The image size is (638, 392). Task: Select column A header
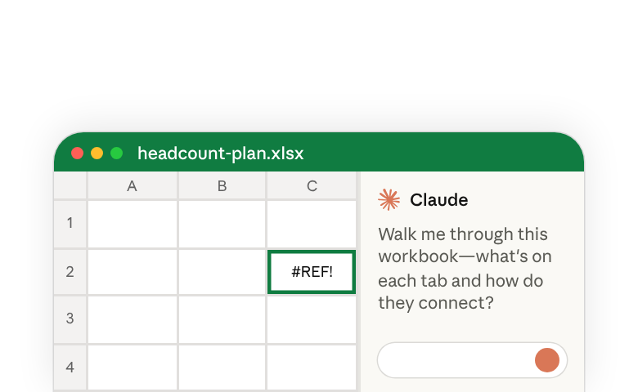pyautogui.click(x=133, y=186)
